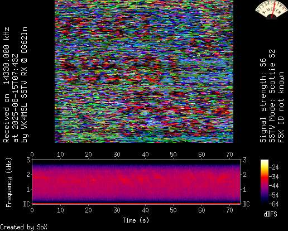Click the dBFS color scale bar

265,182
